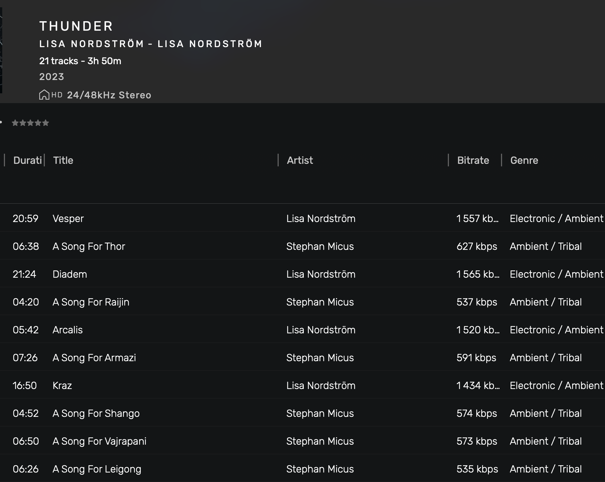Click Stephan Micus in A Song For Vajrapani row

(320, 441)
